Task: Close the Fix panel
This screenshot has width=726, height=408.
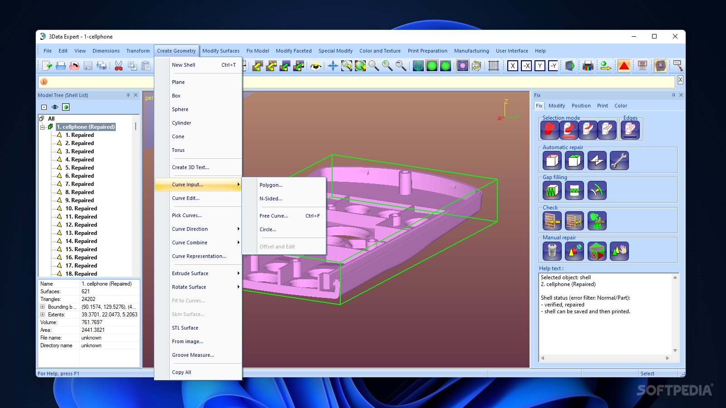Action: (x=681, y=95)
